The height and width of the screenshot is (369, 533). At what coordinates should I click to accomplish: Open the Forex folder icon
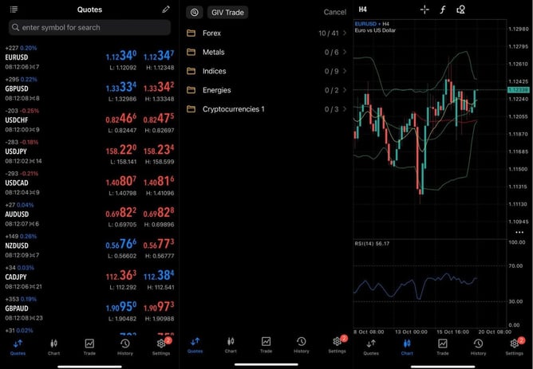[x=191, y=33]
